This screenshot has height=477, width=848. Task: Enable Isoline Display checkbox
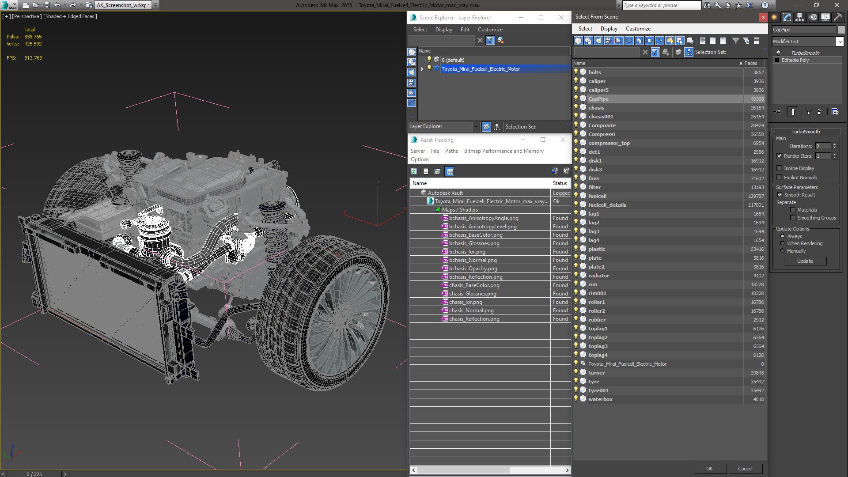click(779, 168)
